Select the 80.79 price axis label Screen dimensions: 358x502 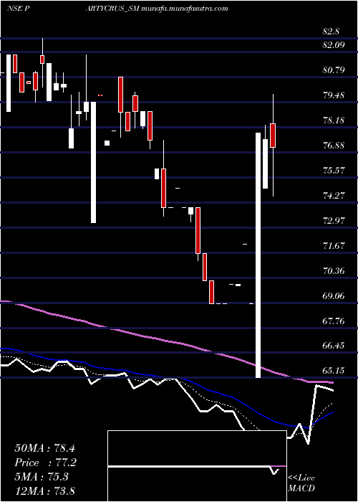tap(334, 70)
